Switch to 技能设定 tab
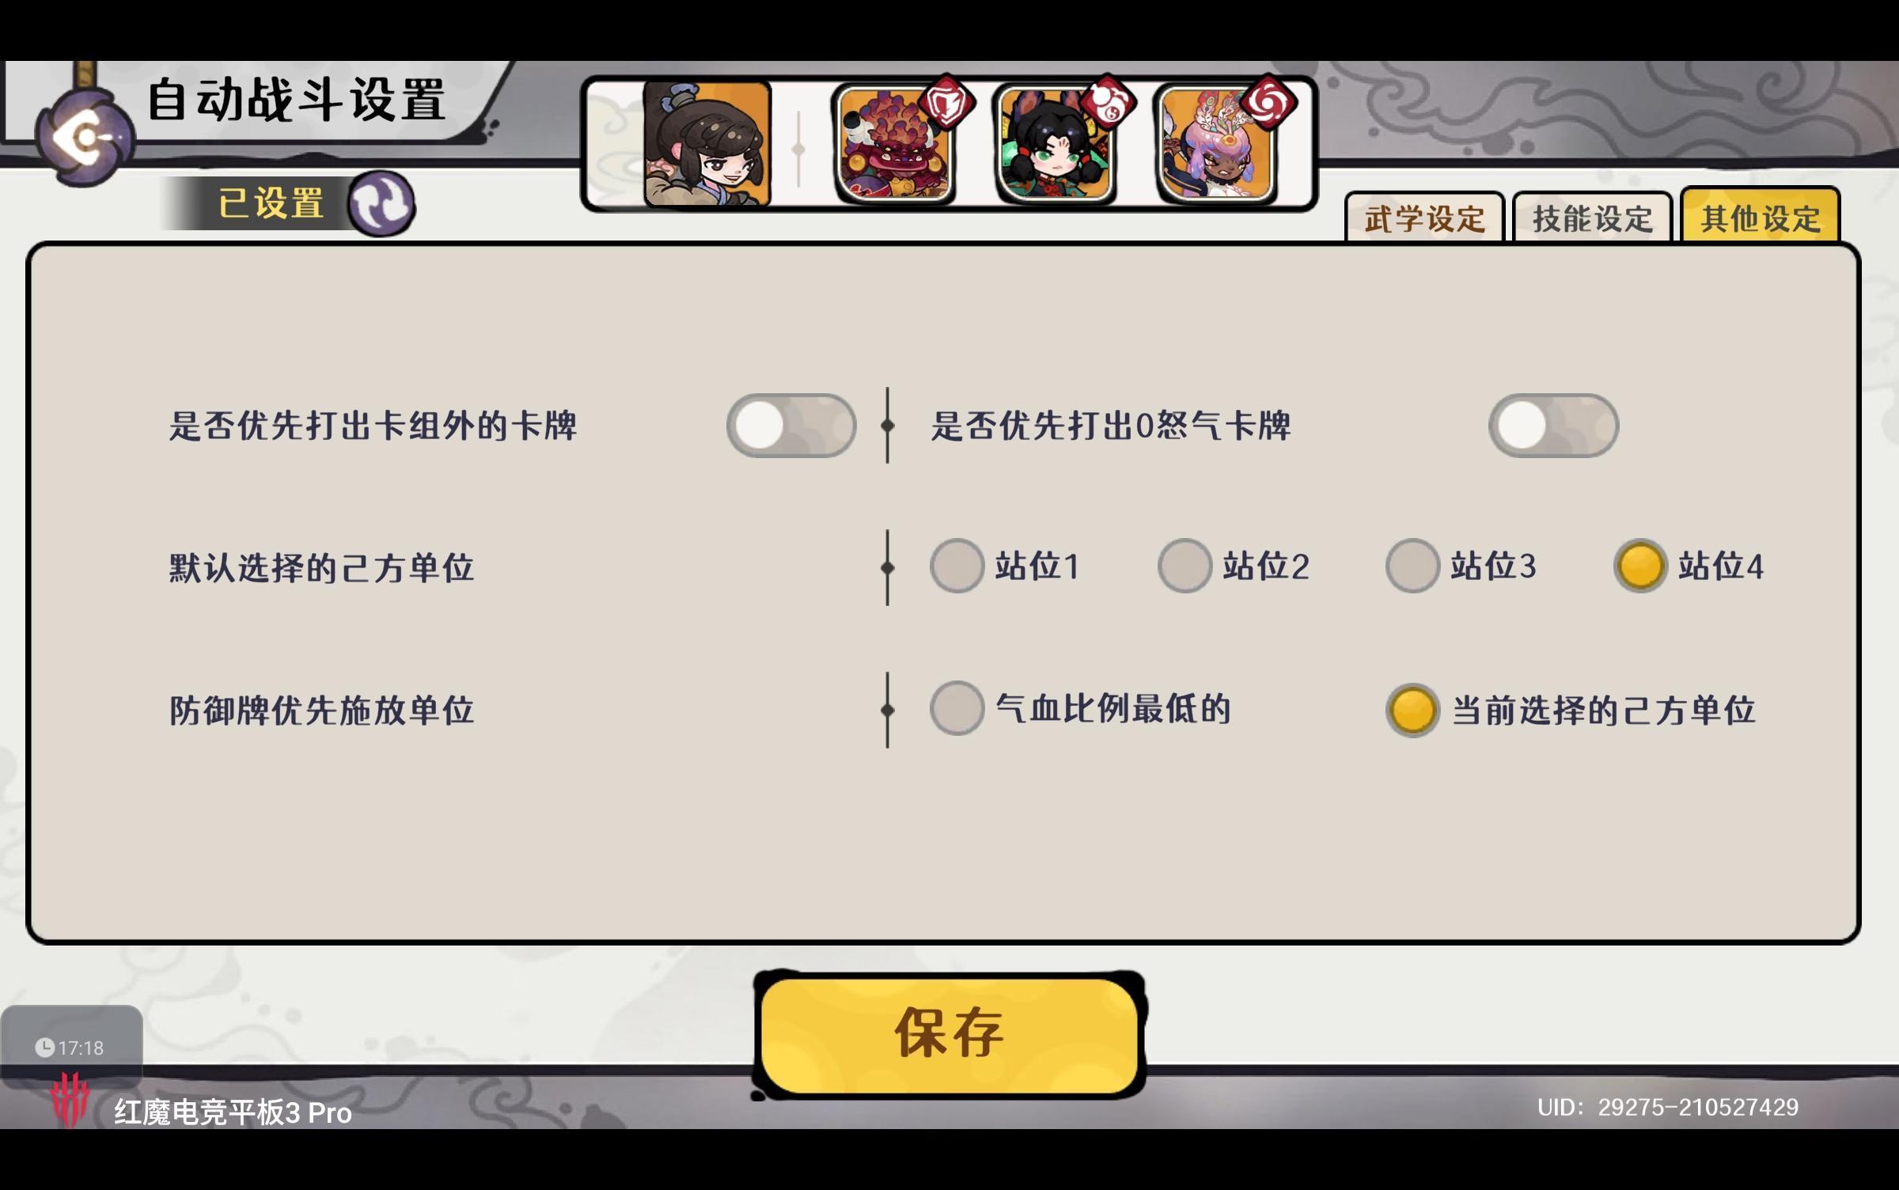 click(1592, 217)
